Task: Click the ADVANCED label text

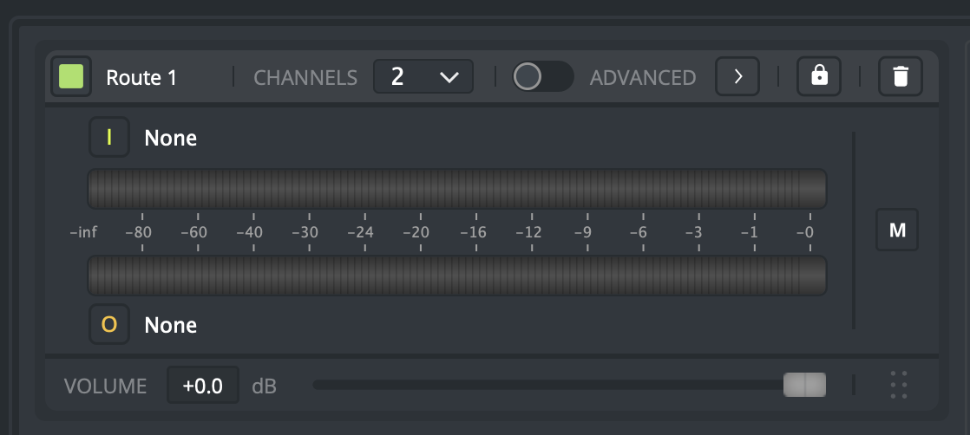Action: tap(643, 77)
